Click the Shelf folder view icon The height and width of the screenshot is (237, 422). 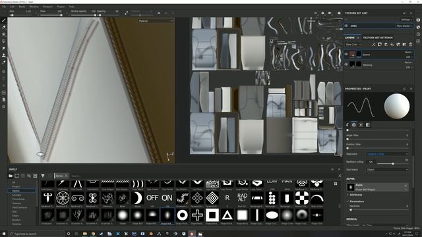click(x=11, y=176)
